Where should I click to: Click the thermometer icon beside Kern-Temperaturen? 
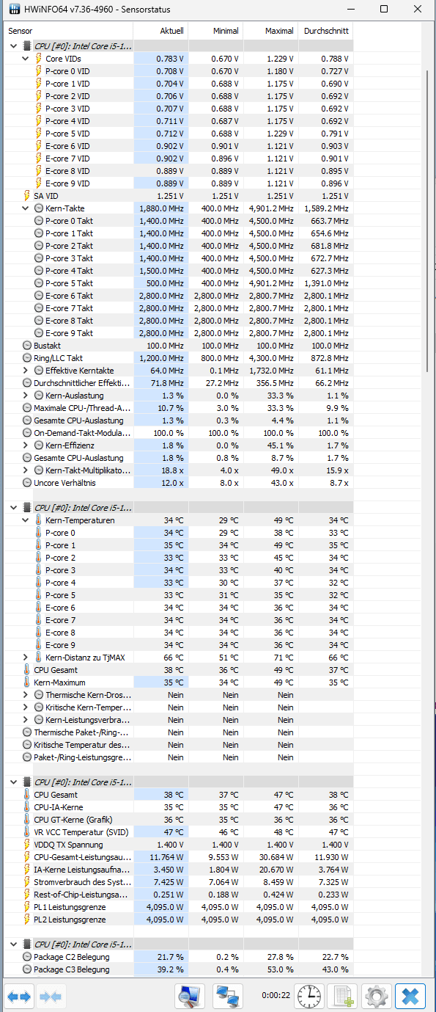[39, 520]
